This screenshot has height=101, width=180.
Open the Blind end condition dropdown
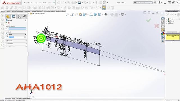pyautogui.click(x=17, y=34)
